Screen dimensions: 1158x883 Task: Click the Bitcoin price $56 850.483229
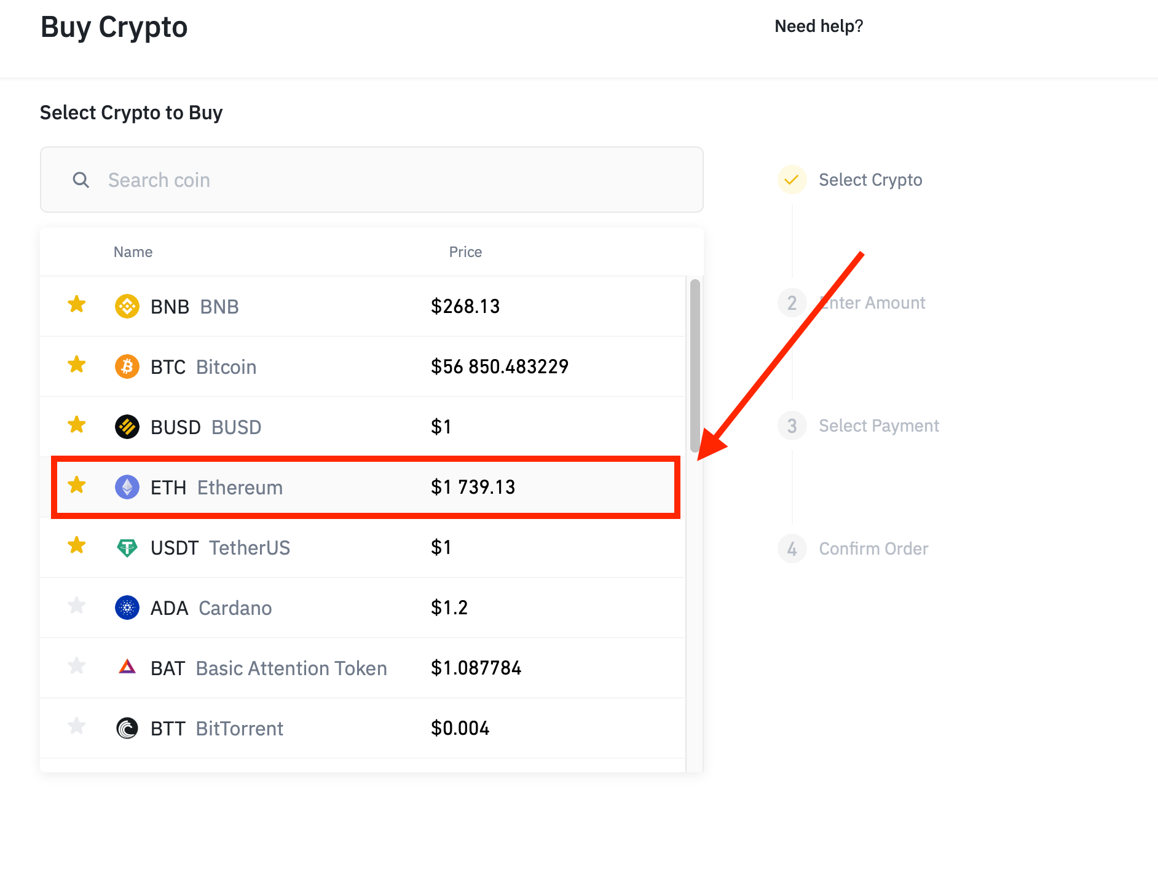[500, 366]
